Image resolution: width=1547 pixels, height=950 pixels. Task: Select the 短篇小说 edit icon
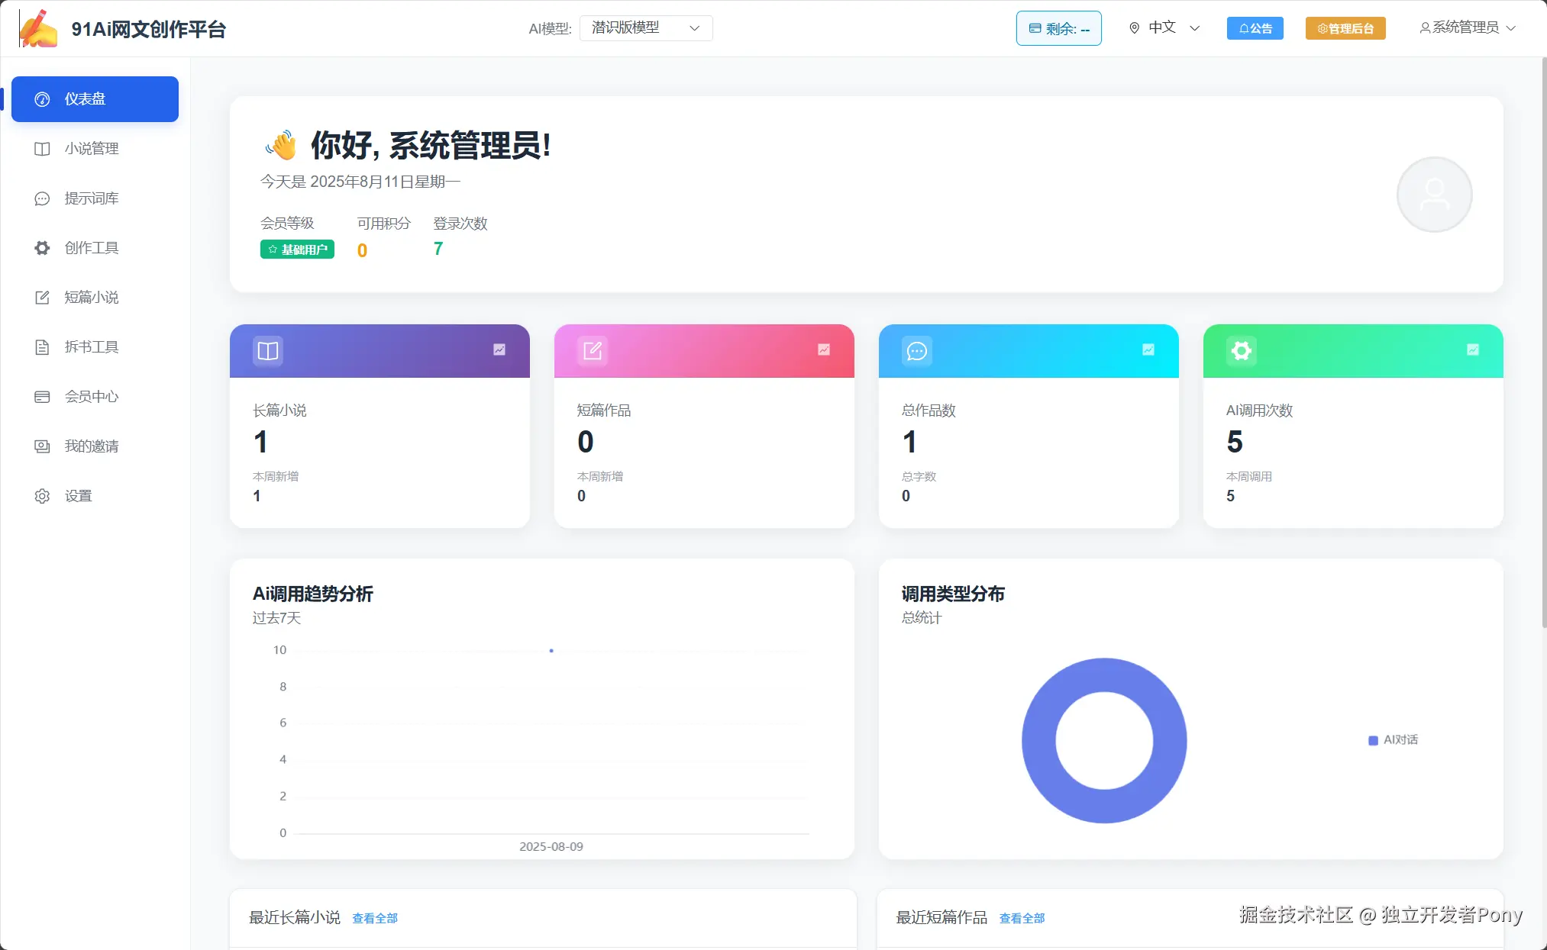coord(42,297)
